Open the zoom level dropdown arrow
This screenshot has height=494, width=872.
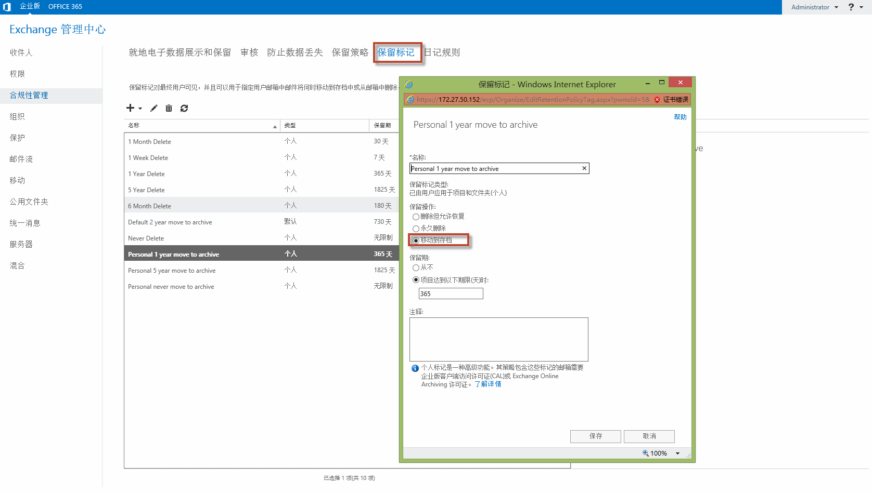pyautogui.click(x=677, y=453)
